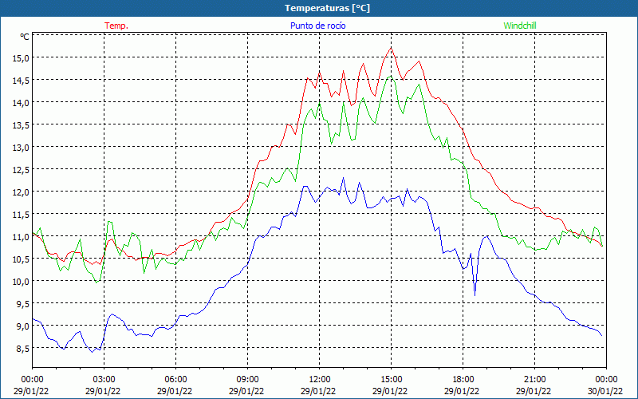
Task: Click the 9,5 y-axis value
Action: [22, 304]
